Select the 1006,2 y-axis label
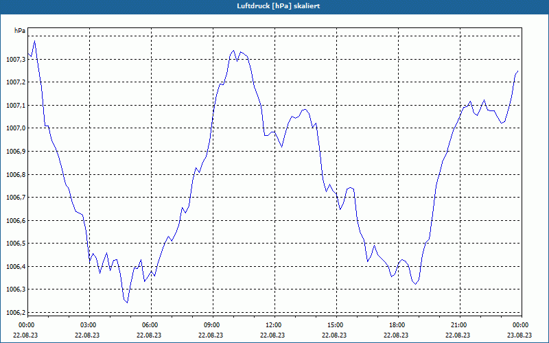Screen dimensions: 549x343 point(16,313)
